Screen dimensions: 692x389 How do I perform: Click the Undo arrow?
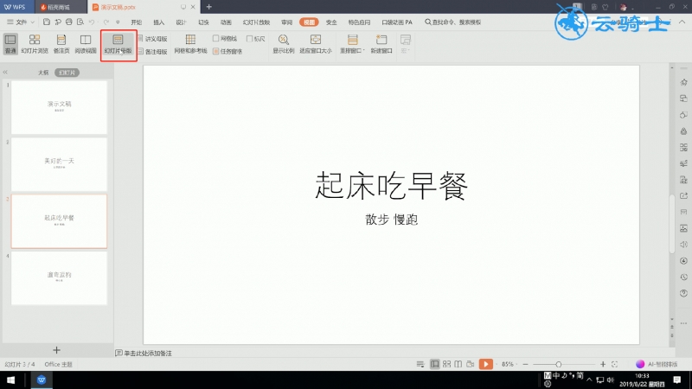coord(92,22)
